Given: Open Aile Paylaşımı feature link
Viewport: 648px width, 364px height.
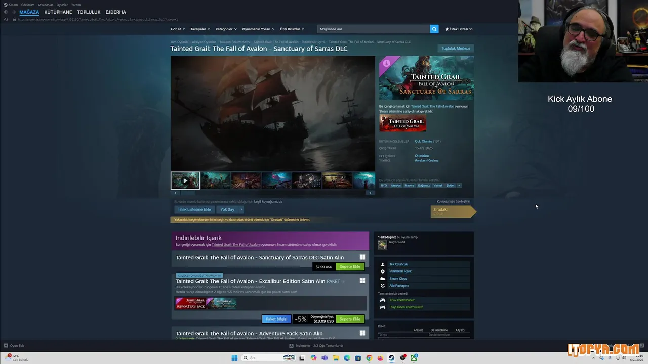Looking at the screenshot, I should click(399, 286).
